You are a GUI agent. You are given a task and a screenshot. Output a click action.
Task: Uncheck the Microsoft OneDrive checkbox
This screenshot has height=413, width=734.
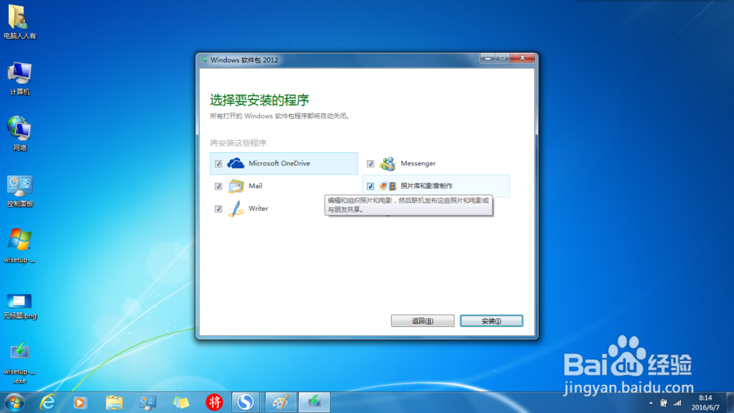218,164
